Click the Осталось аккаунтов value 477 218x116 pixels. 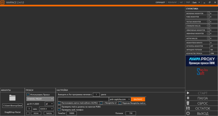pos(212,46)
